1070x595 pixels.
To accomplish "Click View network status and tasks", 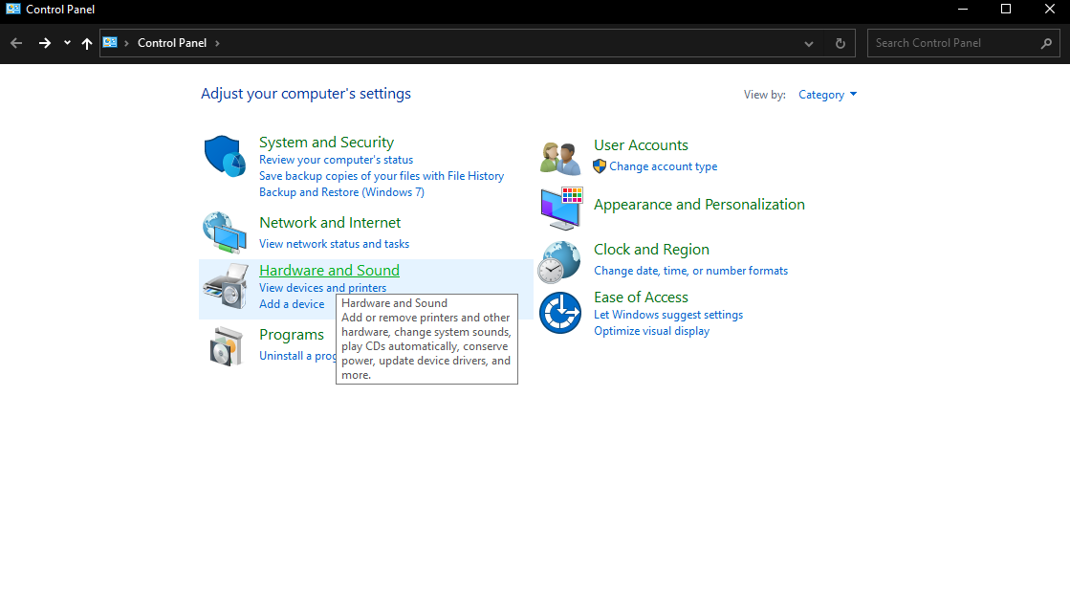I will (x=334, y=244).
